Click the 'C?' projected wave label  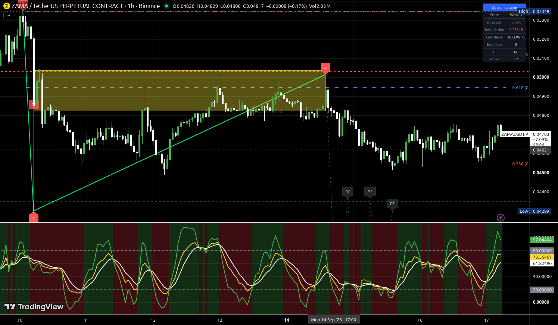pos(392,204)
